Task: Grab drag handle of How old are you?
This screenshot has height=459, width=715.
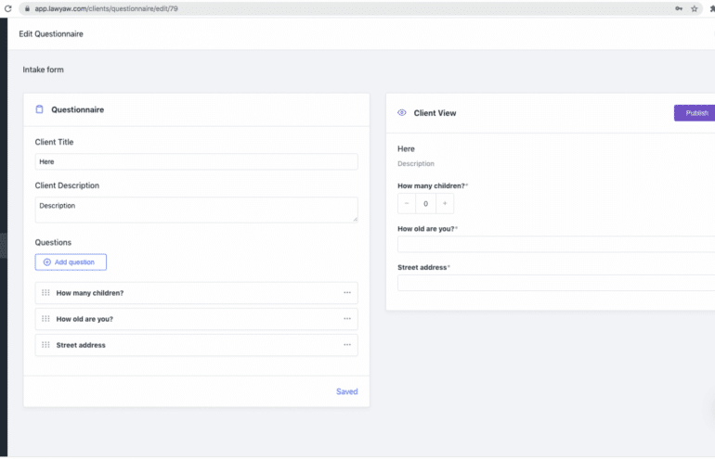Action: click(x=45, y=319)
